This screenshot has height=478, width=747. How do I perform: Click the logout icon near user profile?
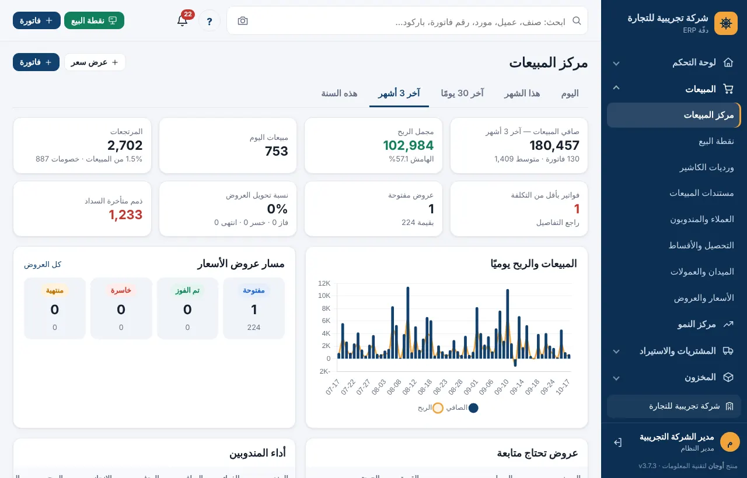click(617, 442)
